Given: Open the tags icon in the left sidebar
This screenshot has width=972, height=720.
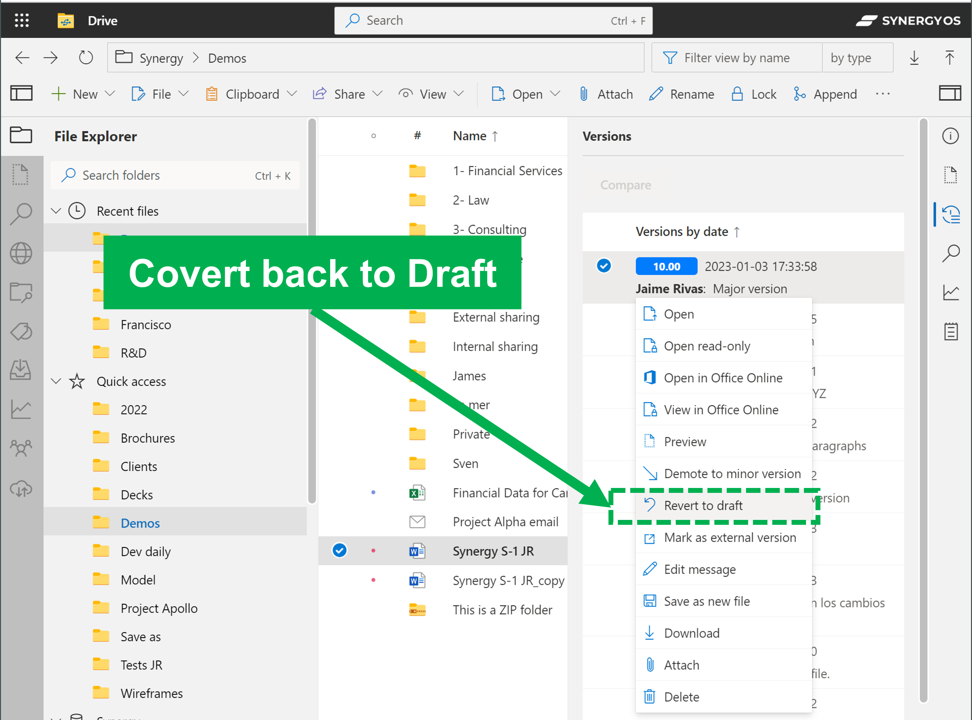Looking at the screenshot, I should click(x=21, y=332).
